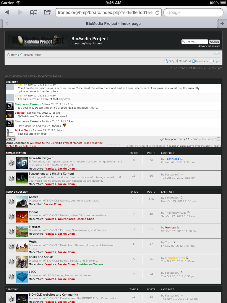Viewport: 227px width, 303px height.
Task: Open the BioMedia Project forum
Action: click(41, 158)
